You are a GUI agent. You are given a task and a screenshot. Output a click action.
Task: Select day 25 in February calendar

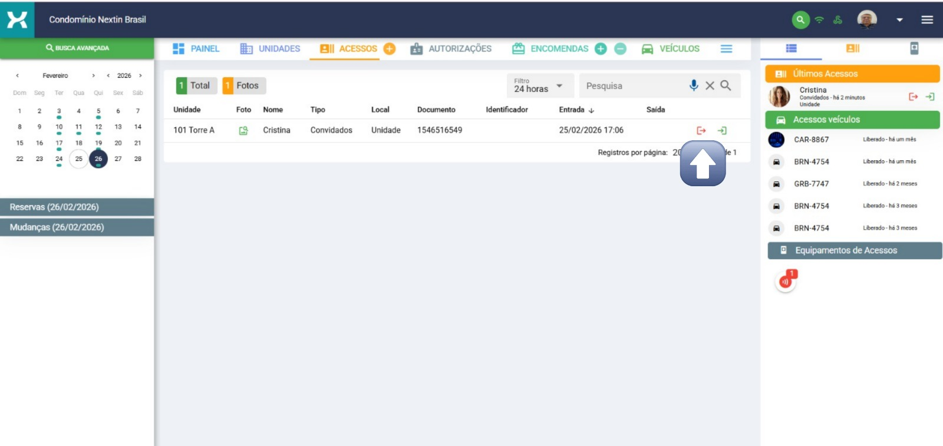tap(78, 158)
